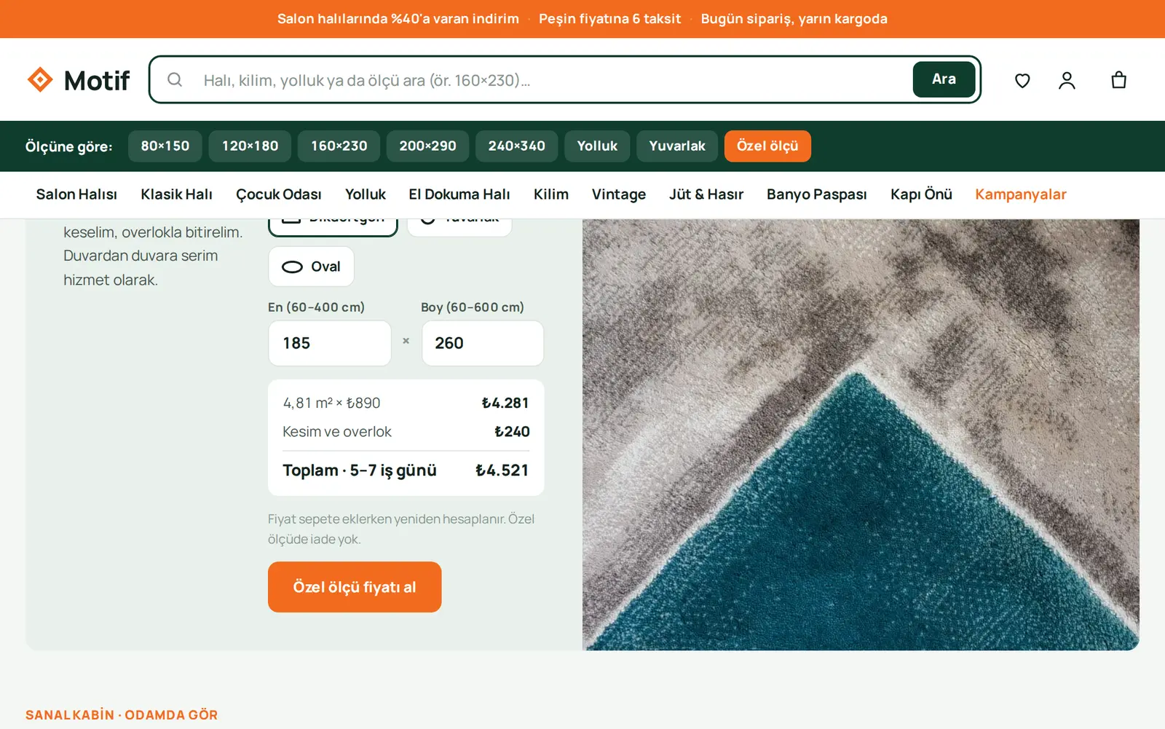
Task: Open Vintage category
Action: pyautogui.click(x=619, y=194)
